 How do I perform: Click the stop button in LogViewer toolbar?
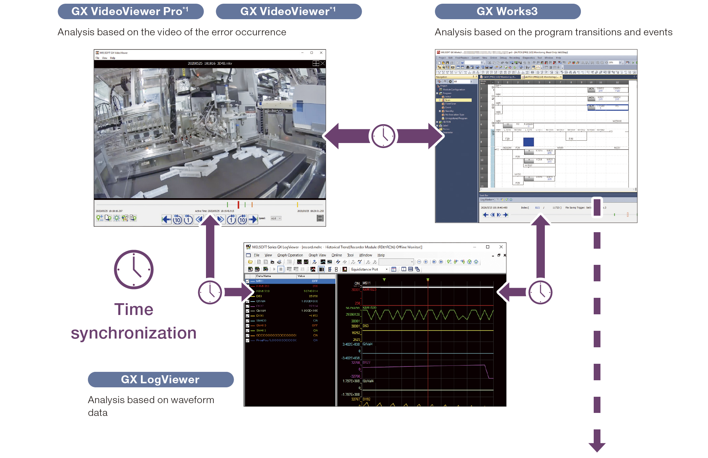click(x=281, y=269)
